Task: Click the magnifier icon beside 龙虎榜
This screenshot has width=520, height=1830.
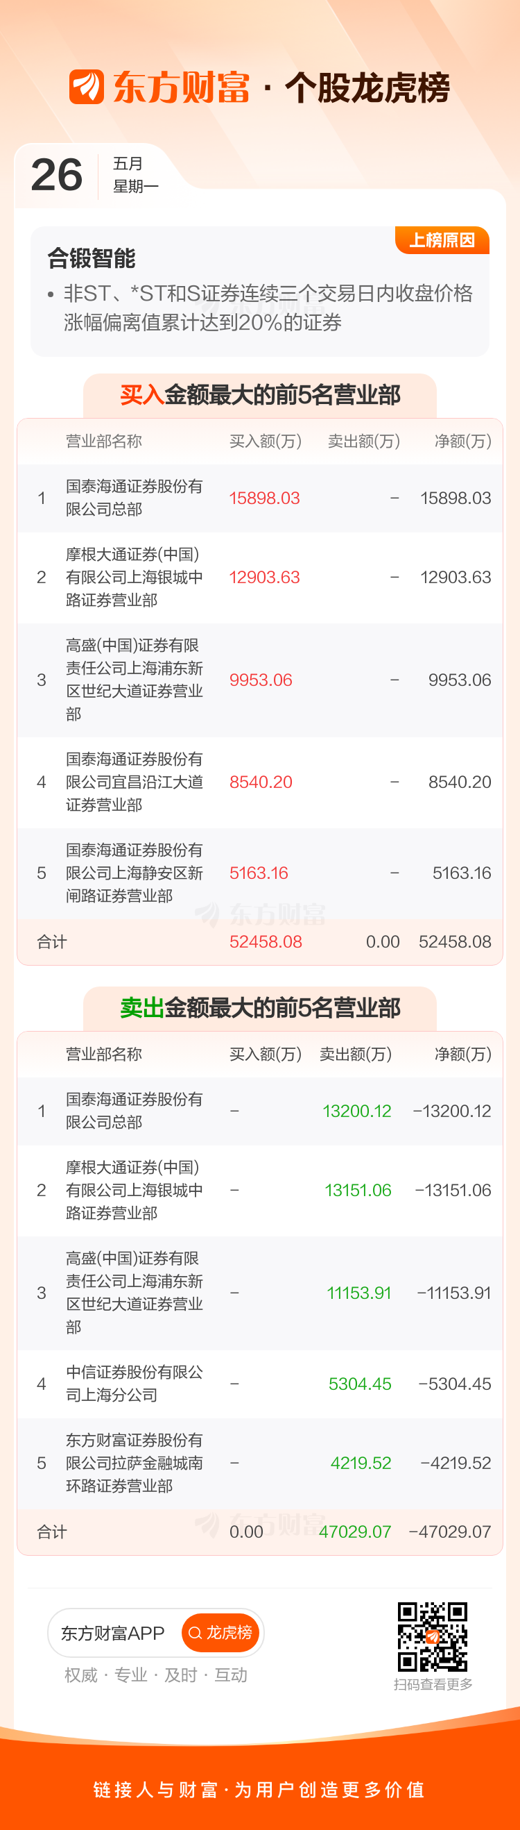Action: click(194, 1633)
